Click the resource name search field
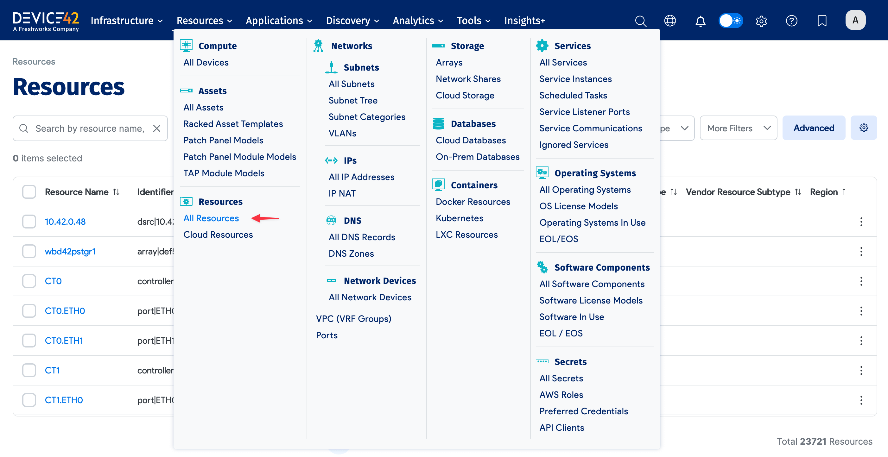 (x=90, y=128)
